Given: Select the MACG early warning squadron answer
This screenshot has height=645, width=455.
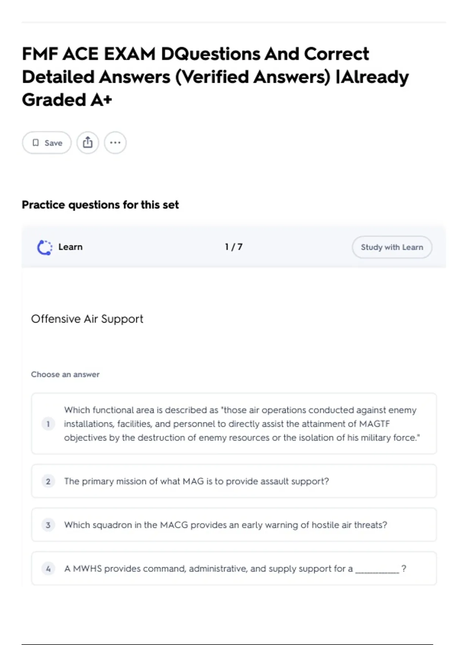Looking at the screenshot, I should tap(226, 525).
